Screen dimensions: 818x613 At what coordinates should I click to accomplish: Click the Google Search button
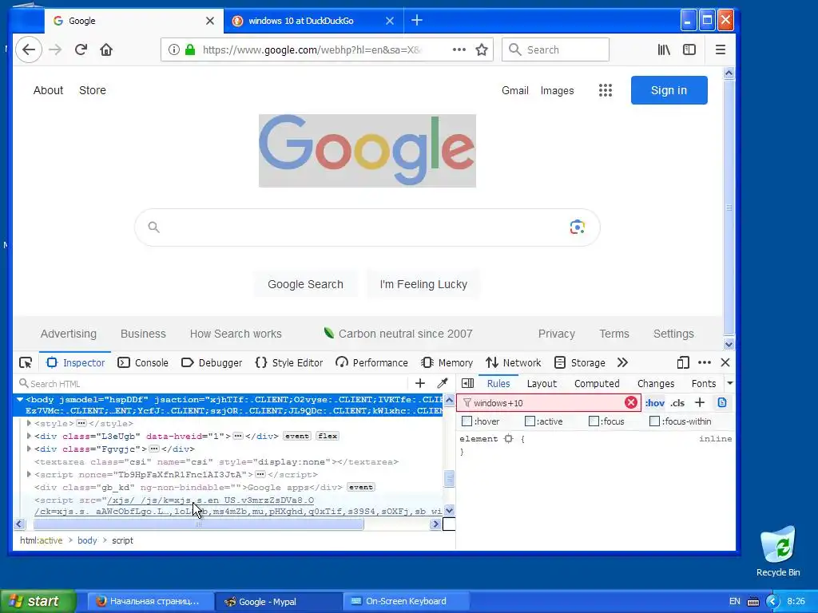305,284
